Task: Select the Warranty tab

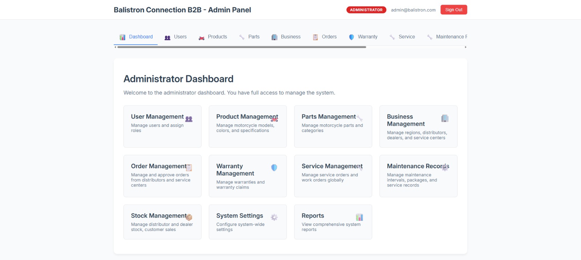Action: point(363,37)
